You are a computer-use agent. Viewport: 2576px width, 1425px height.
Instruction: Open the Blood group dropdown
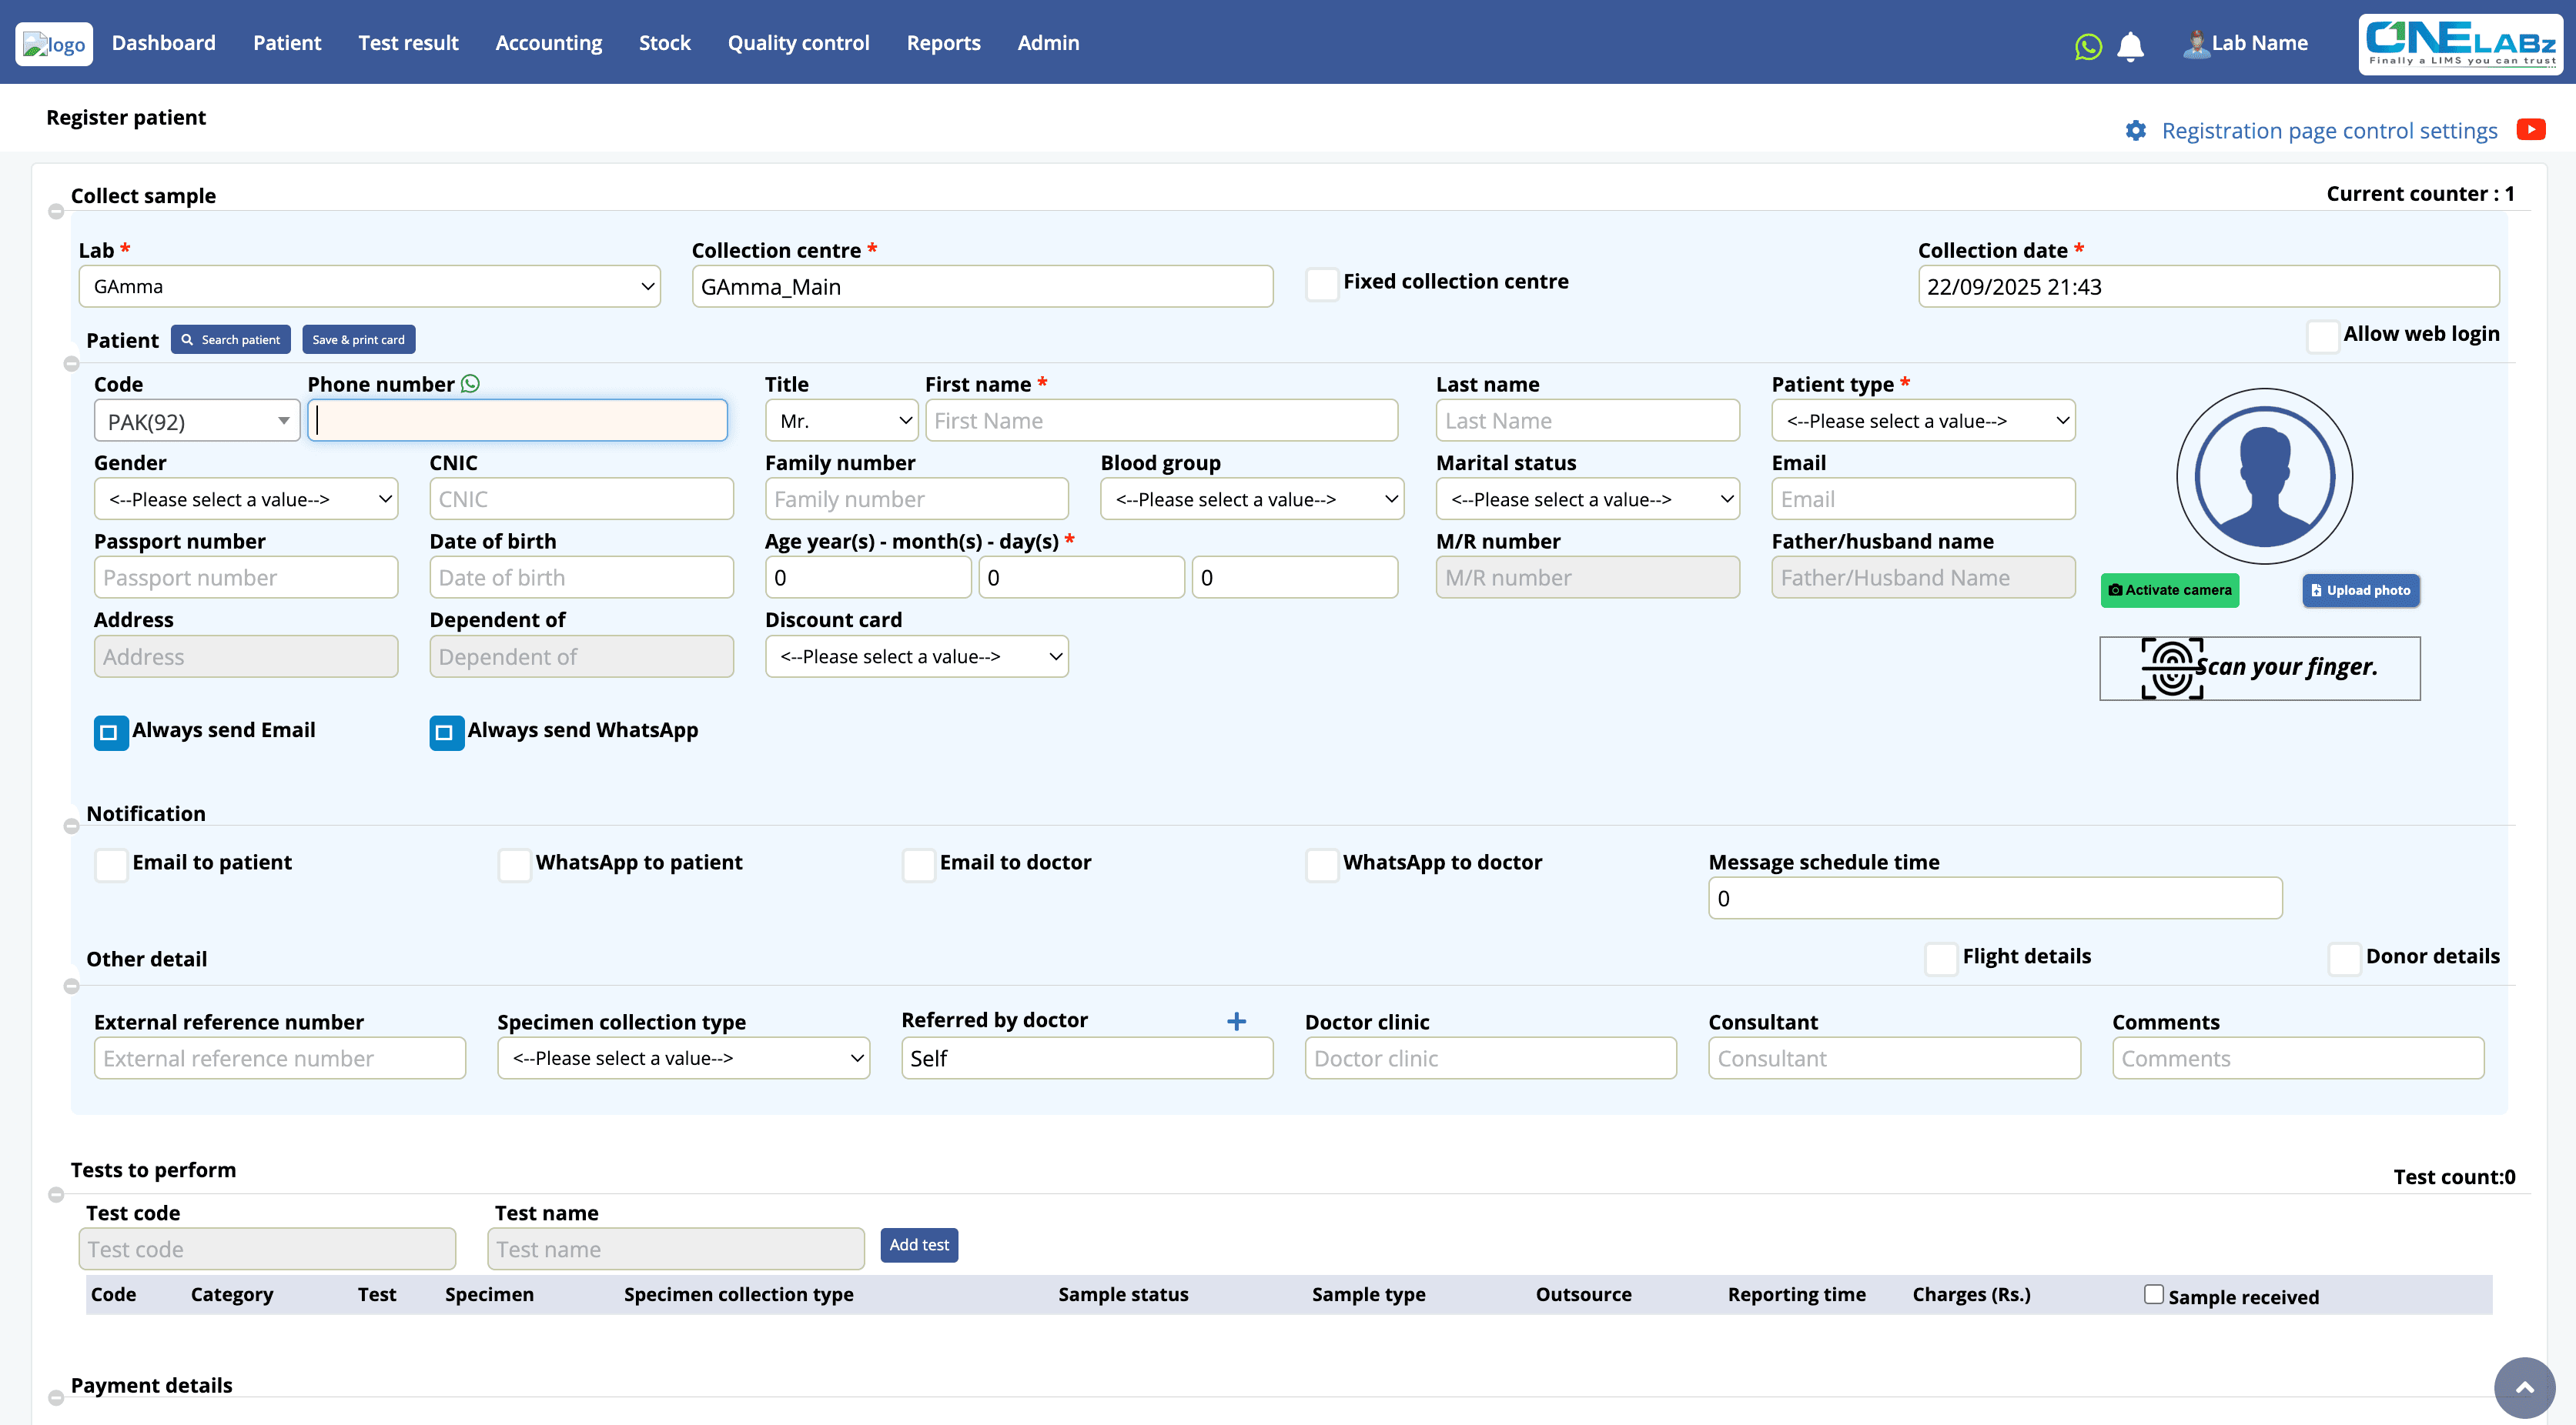coord(1252,499)
